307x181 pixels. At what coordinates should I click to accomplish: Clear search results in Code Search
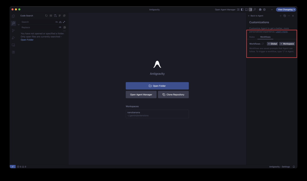(51, 16)
